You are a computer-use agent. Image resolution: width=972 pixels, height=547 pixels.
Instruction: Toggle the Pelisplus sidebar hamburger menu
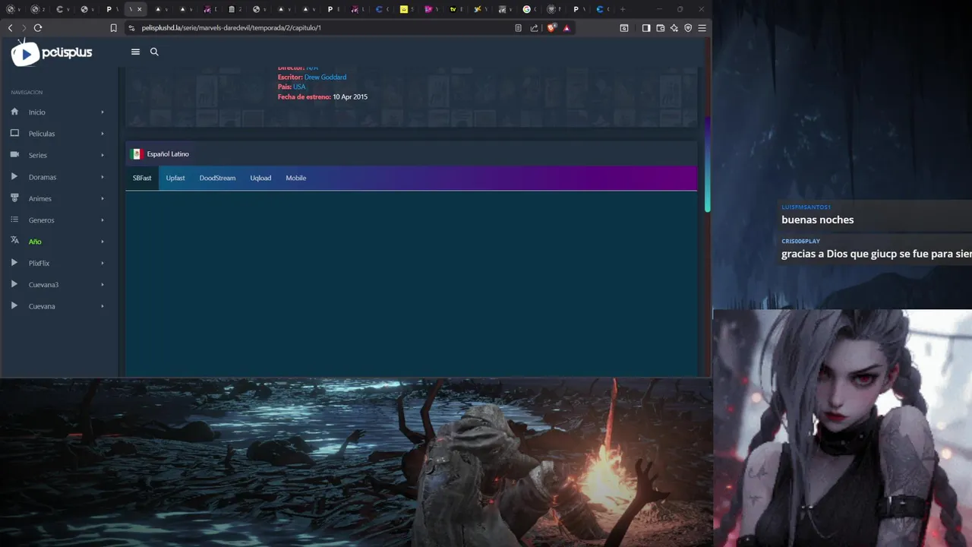(135, 52)
